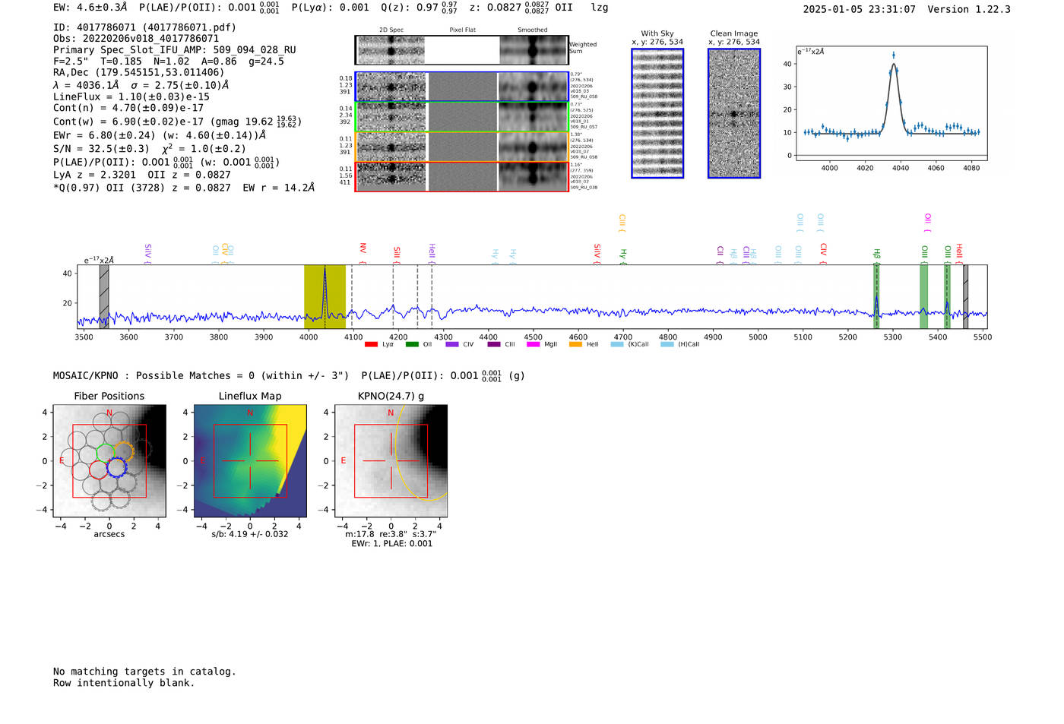
Task: Click the *Q(0.97) OII (3728) line
Action: click(184, 188)
